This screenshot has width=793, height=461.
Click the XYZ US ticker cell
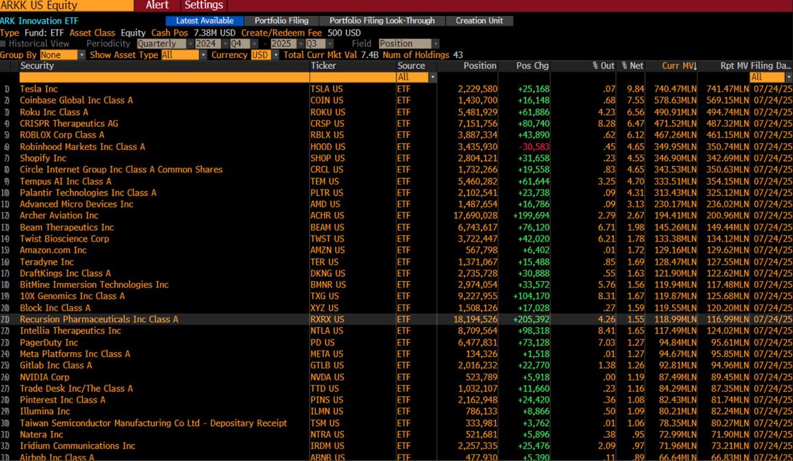coord(324,308)
